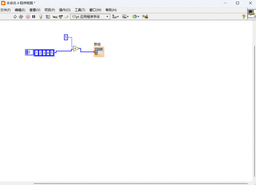Click the VI icon pane thumbnail
The height and width of the screenshot is (185, 256).
(252, 14)
